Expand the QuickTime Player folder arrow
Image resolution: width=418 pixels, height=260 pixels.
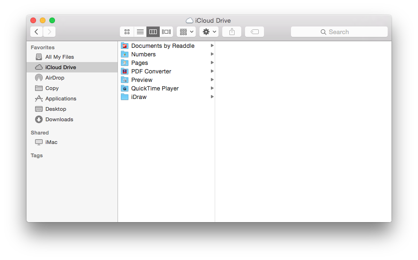click(x=212, y=88)
